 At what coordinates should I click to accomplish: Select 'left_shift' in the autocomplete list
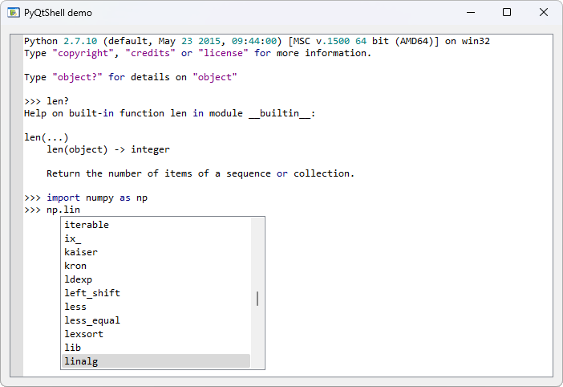92,293
